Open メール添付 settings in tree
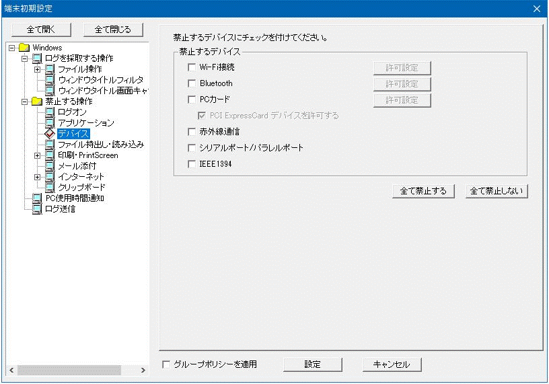Screen dimensions: 549x384 [x=77, y=166]
